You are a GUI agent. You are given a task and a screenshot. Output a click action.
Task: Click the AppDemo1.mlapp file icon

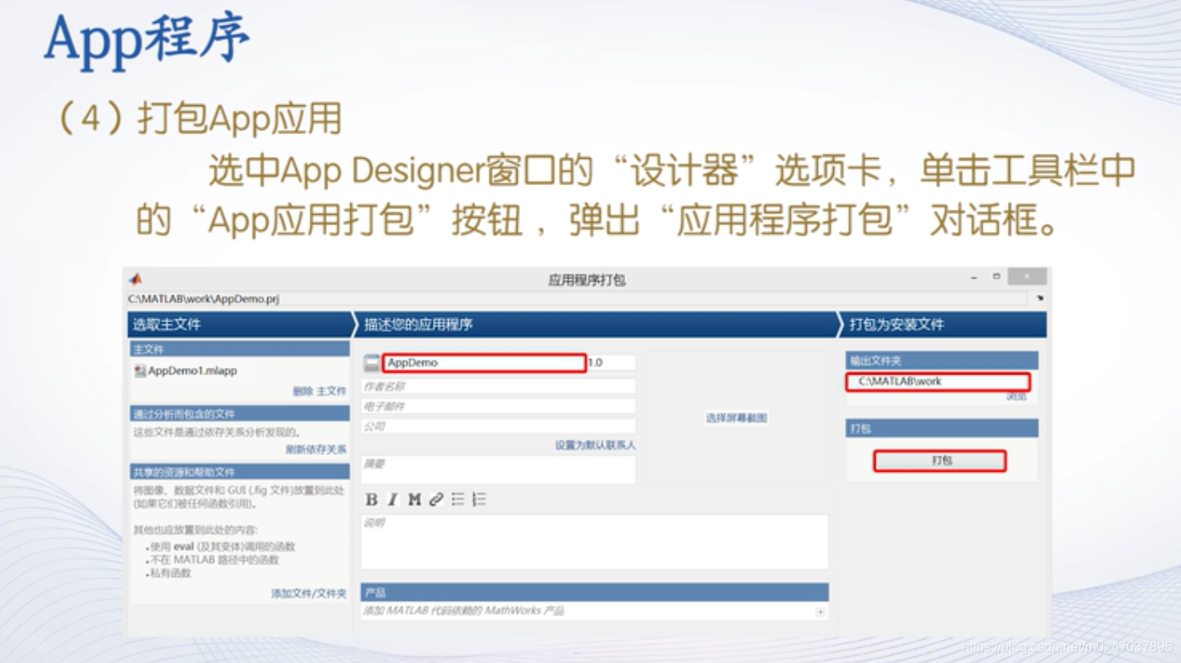141,371
